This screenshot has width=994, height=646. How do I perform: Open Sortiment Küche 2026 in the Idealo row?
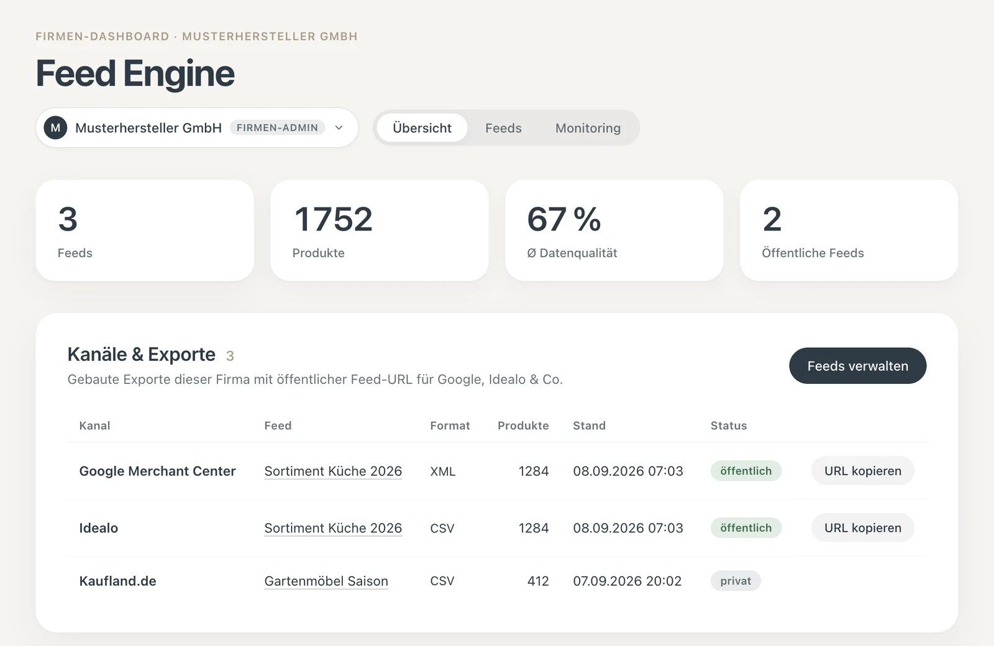333,529
